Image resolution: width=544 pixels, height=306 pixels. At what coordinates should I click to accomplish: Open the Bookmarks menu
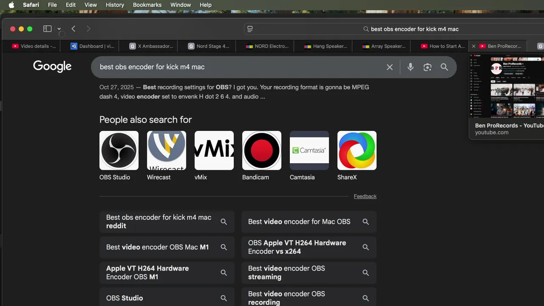pyautogui.click(x=147, y=5)
